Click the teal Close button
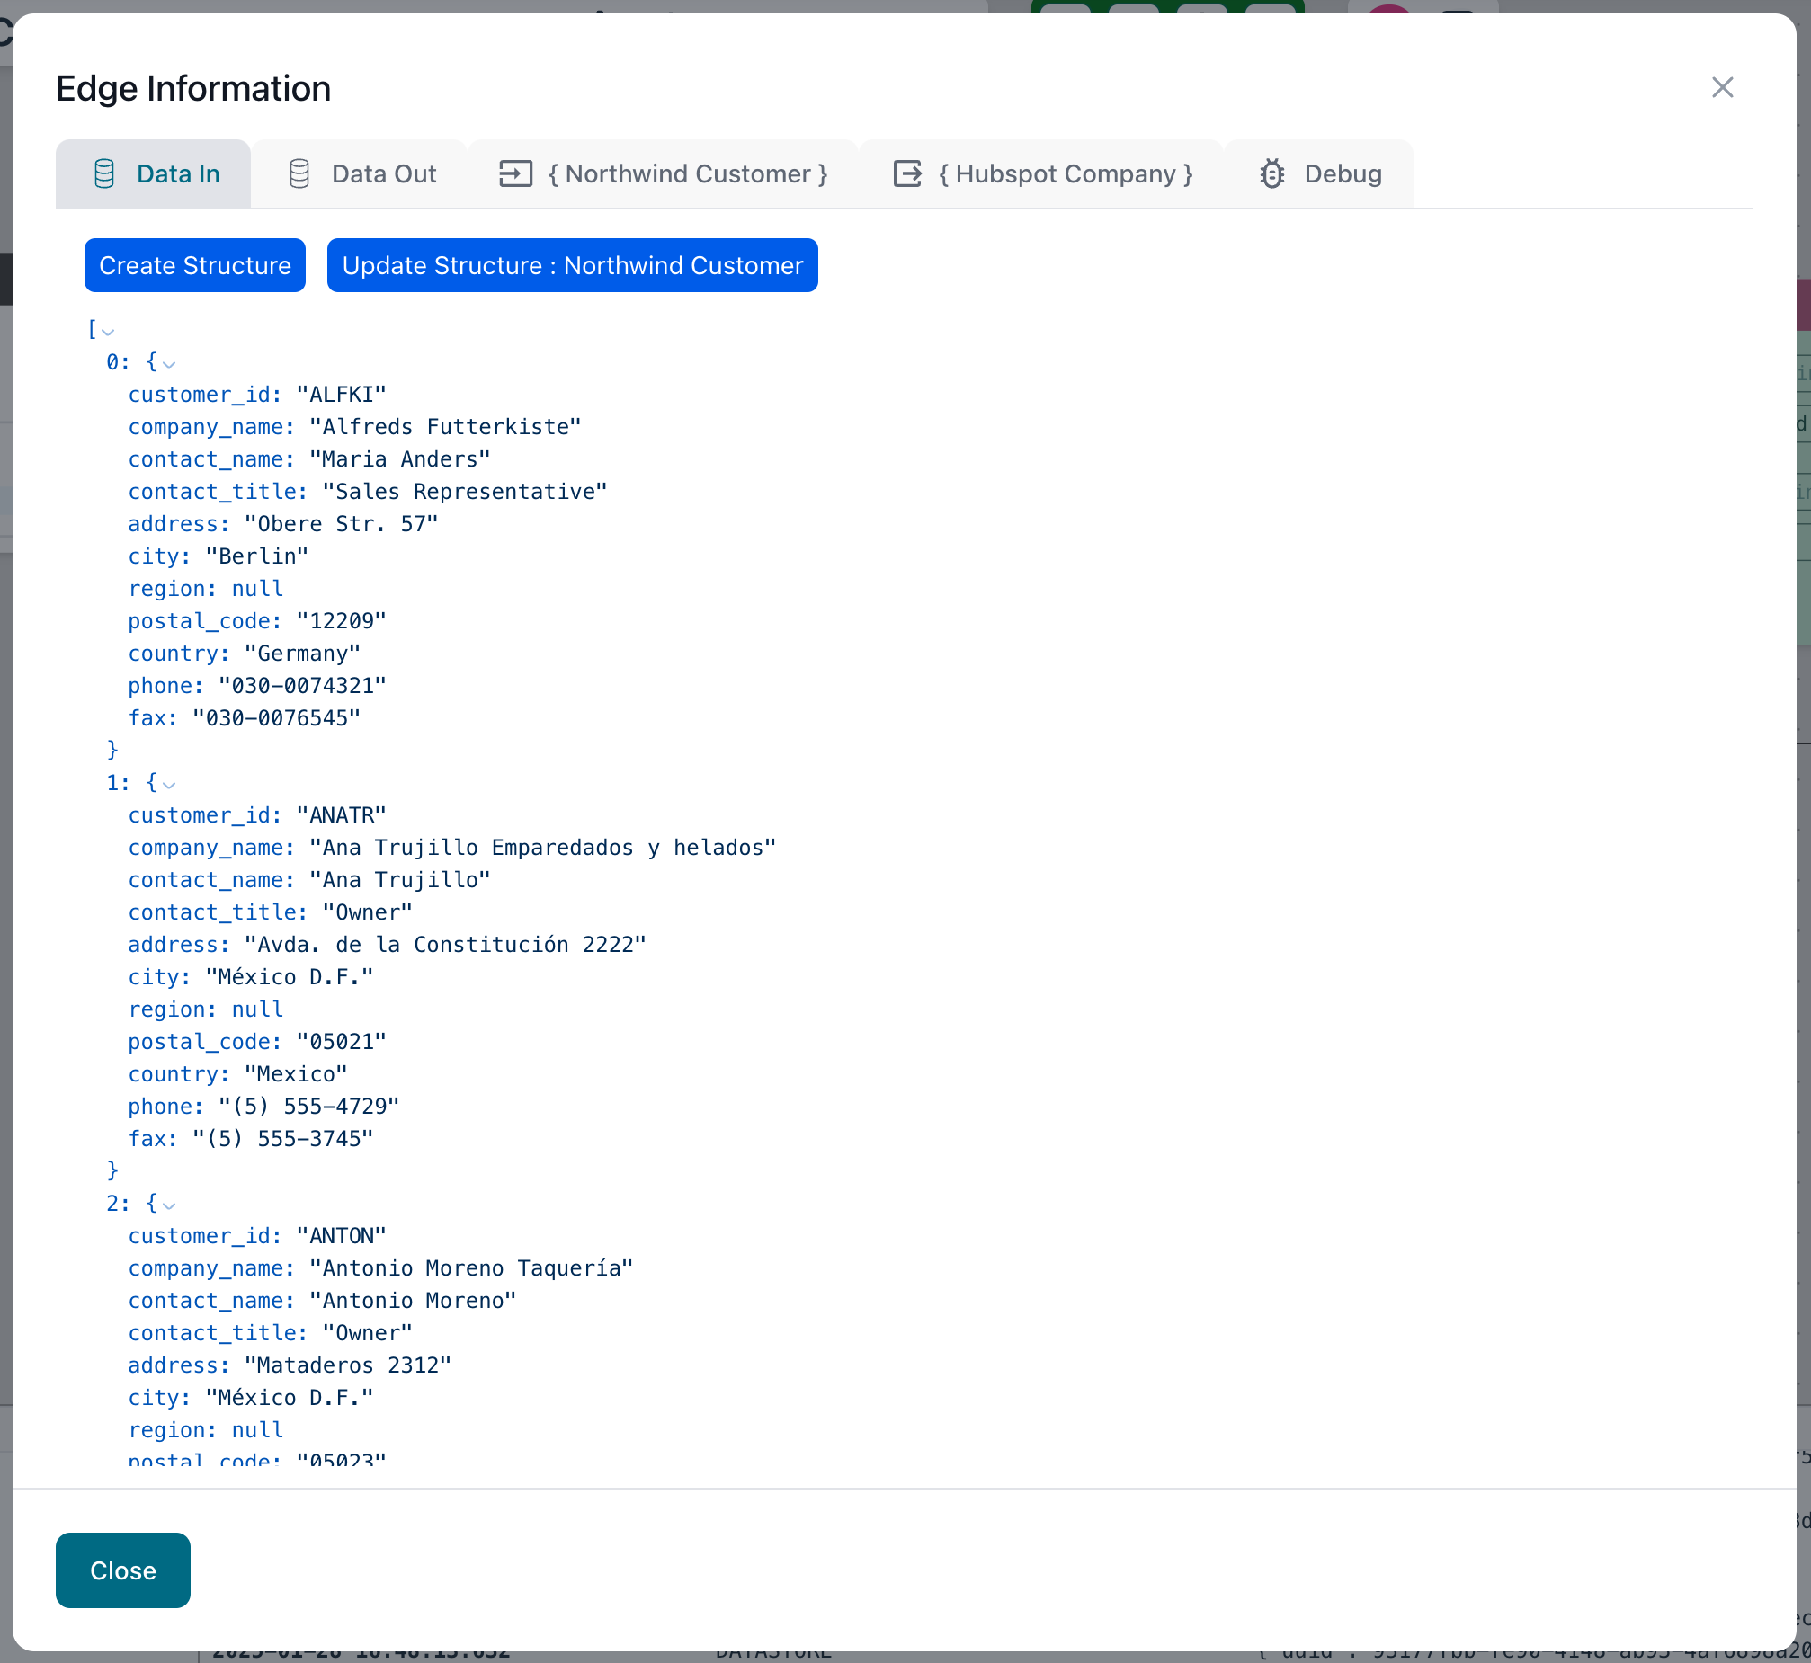Screen dimensions: 1811x1663 (x=123, y=1570)
